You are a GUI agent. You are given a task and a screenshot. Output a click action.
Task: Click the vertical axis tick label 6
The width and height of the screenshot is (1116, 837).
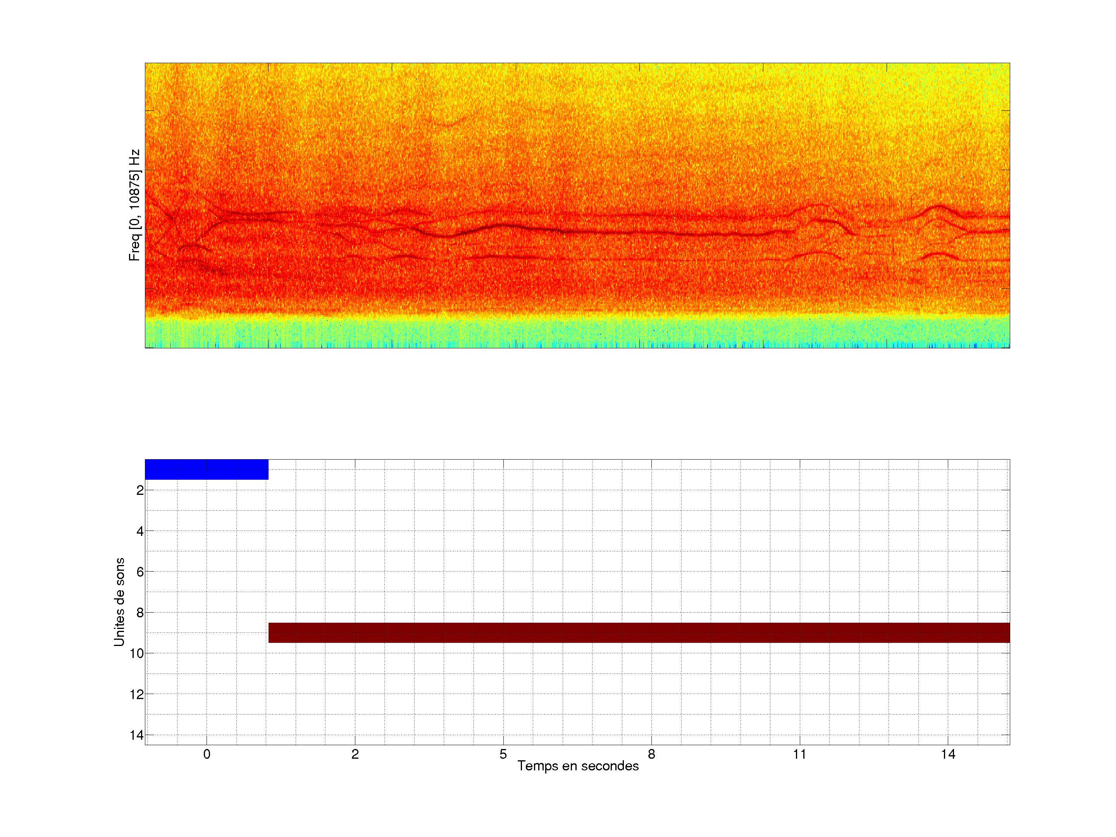(x=140, y=572)
